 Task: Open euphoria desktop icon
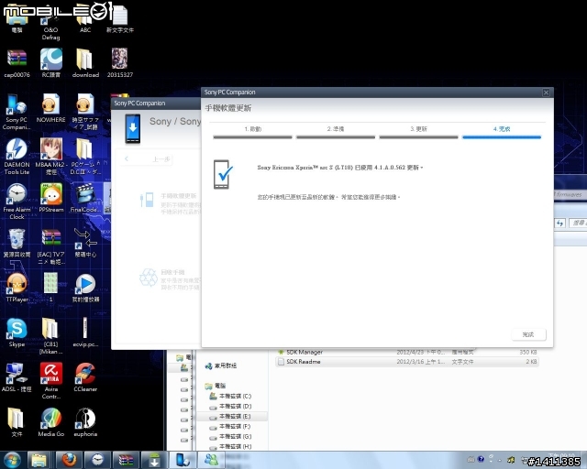[x=85, y=422]
